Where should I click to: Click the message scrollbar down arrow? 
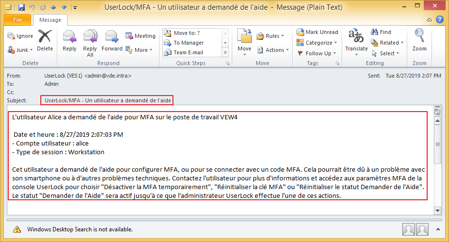tap(437, 211)
